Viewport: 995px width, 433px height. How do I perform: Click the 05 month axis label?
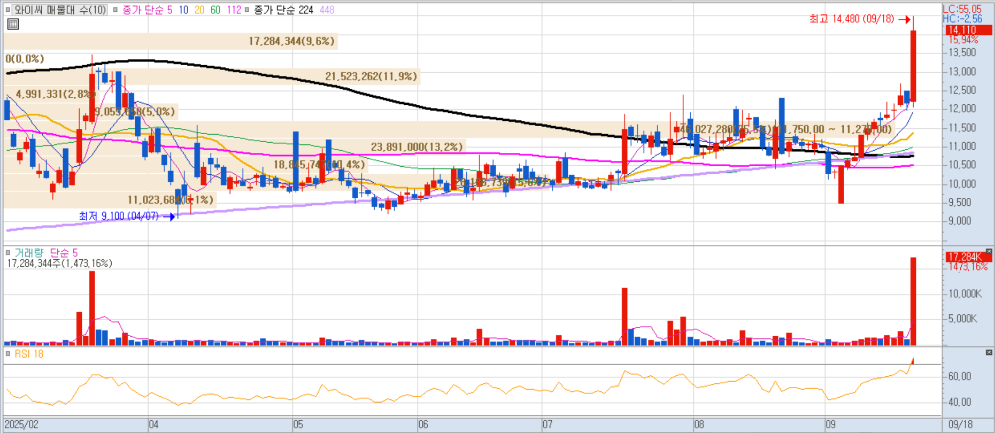pos(298,424)
